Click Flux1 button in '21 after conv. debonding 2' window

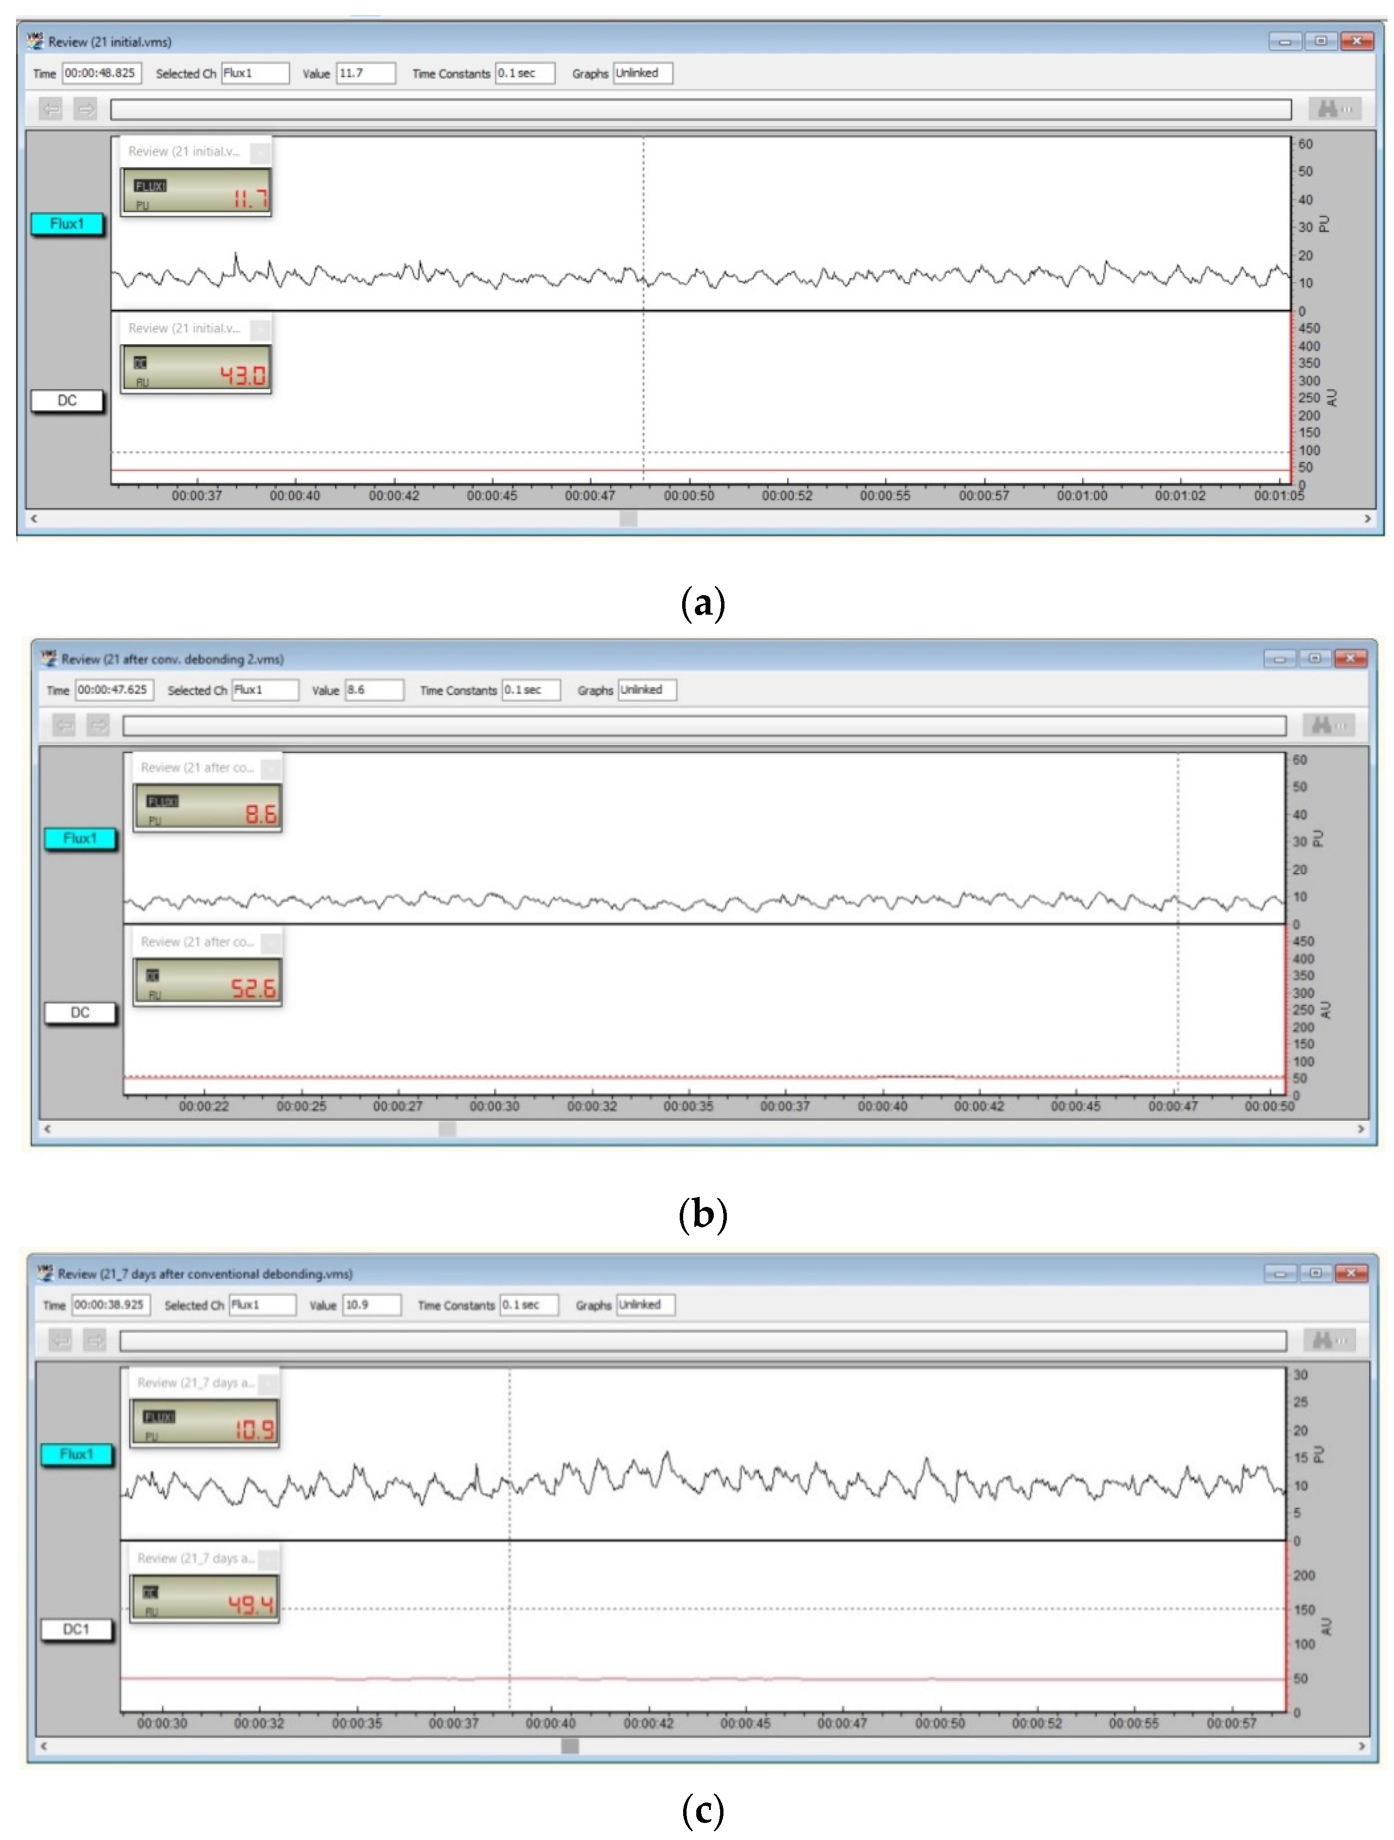coord(80,838)
